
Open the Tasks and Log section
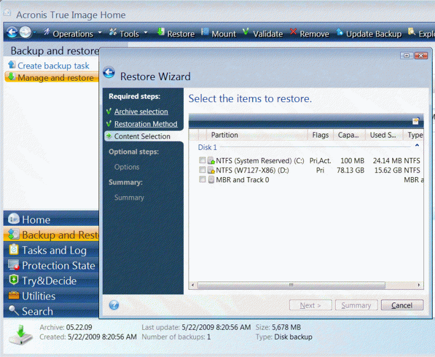click(x=51, y=250)
